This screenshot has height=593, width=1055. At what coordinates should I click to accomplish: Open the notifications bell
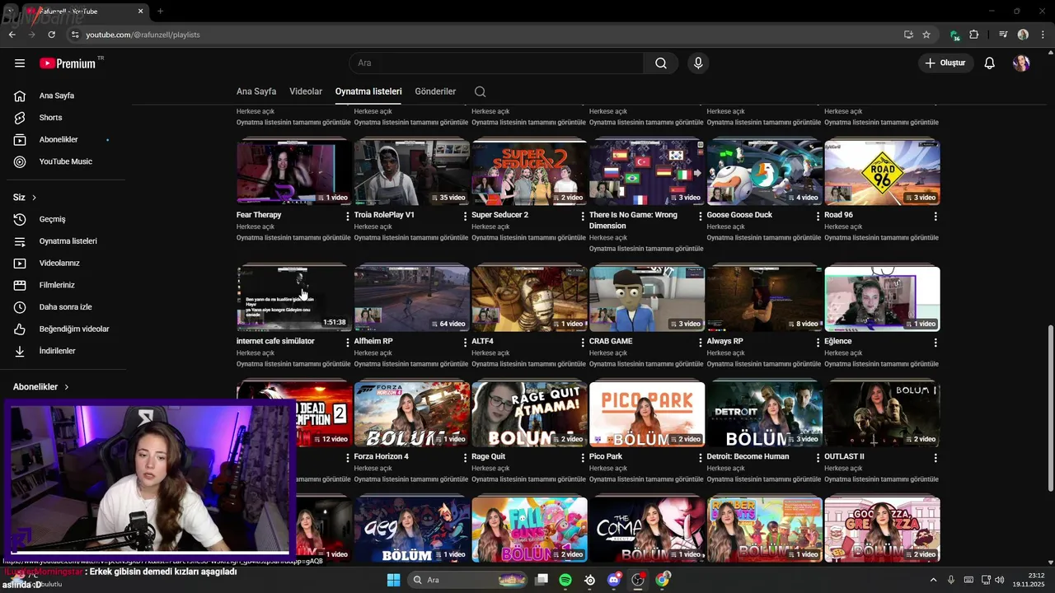(x=990, y=63)
